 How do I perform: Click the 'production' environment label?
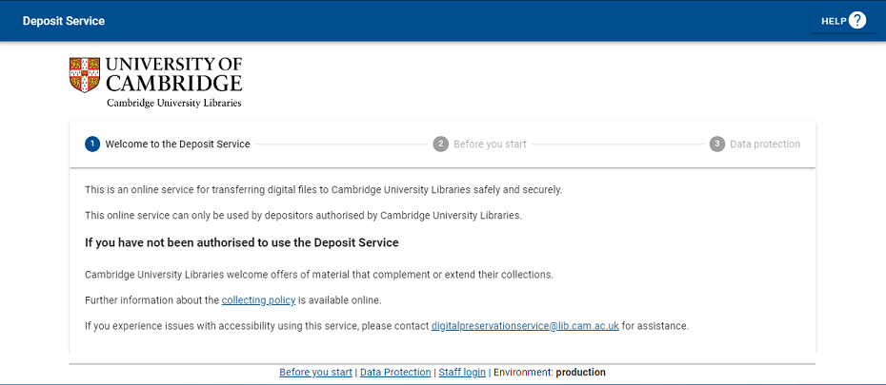point(581,372)
